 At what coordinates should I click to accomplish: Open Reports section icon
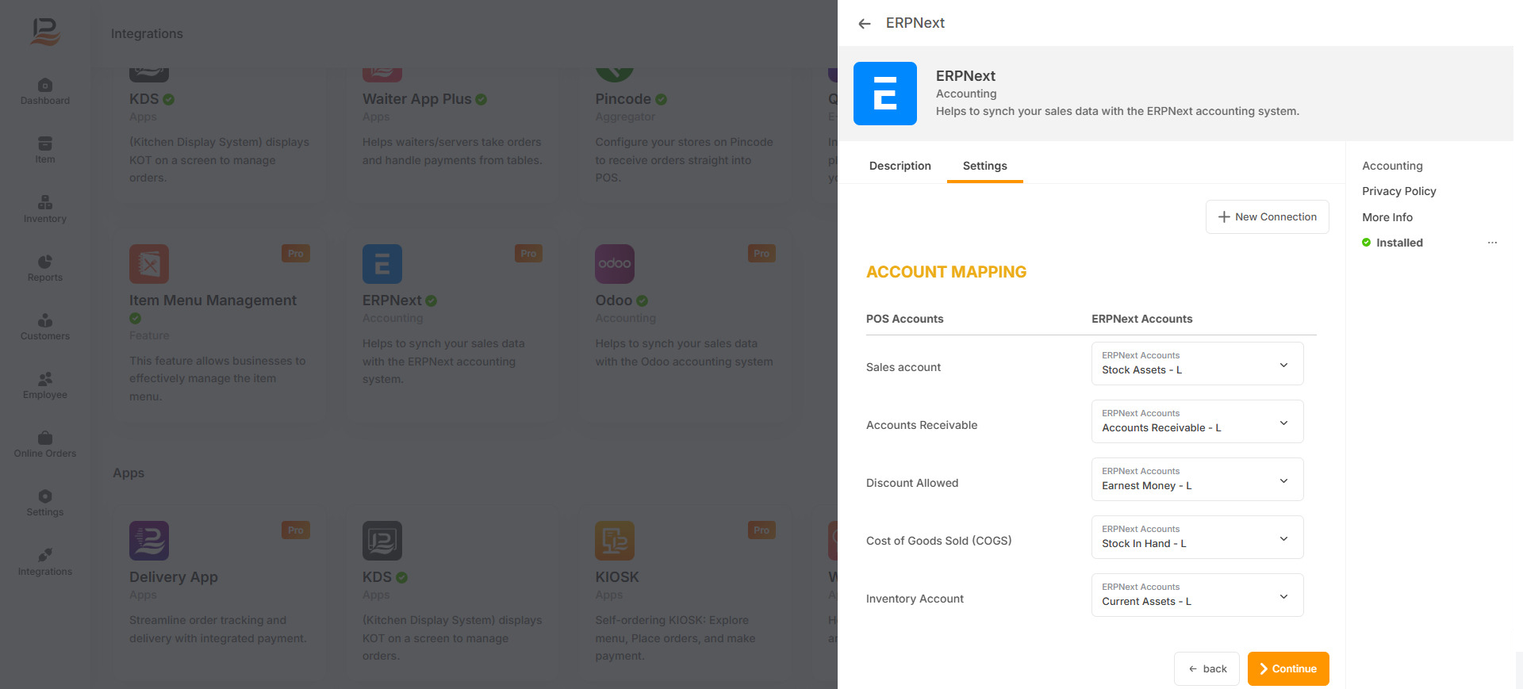pyautogui.click(x=45, y=262)
